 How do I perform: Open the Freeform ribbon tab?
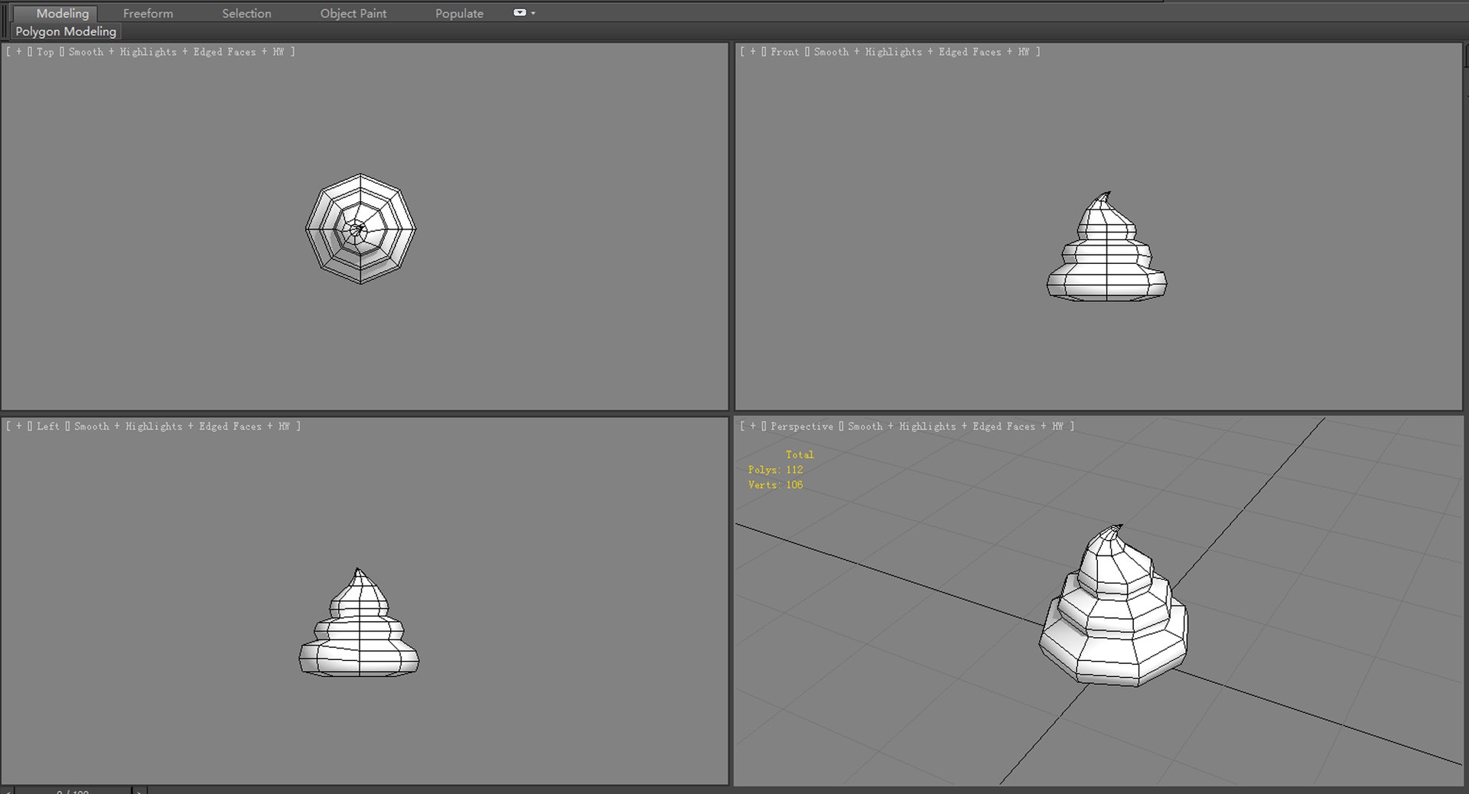(148, 13)
